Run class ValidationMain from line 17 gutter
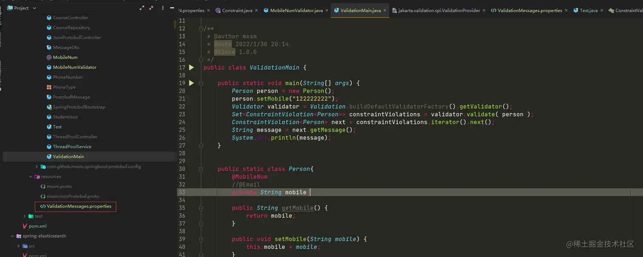The image size is (643, 257). coord(191,67)
